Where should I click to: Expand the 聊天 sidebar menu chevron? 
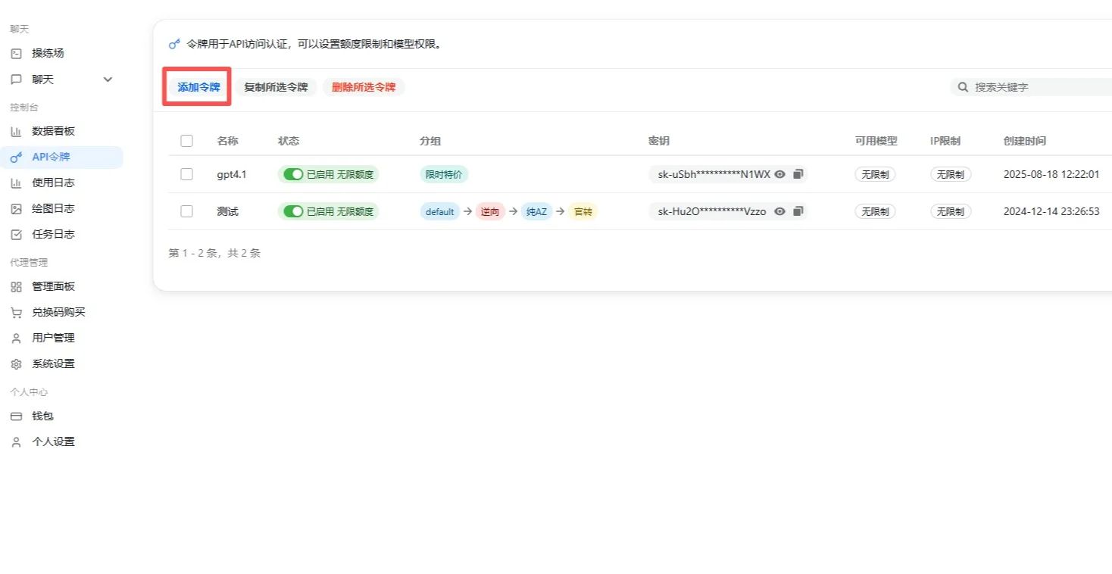tap(108, 79)
